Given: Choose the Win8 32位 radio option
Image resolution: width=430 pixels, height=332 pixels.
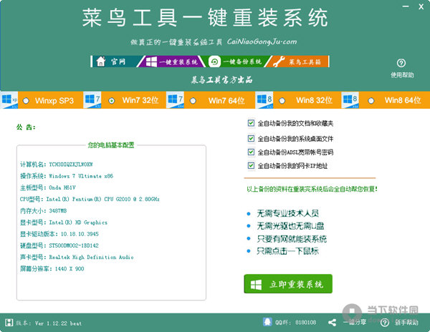Looking at the screenshot, I should pos(282,101).
